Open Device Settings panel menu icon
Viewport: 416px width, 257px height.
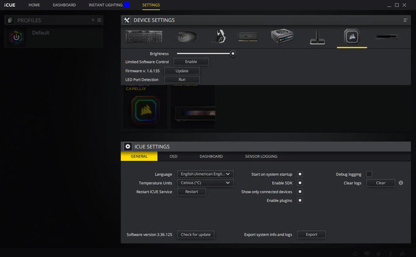[x=405, y=20]
